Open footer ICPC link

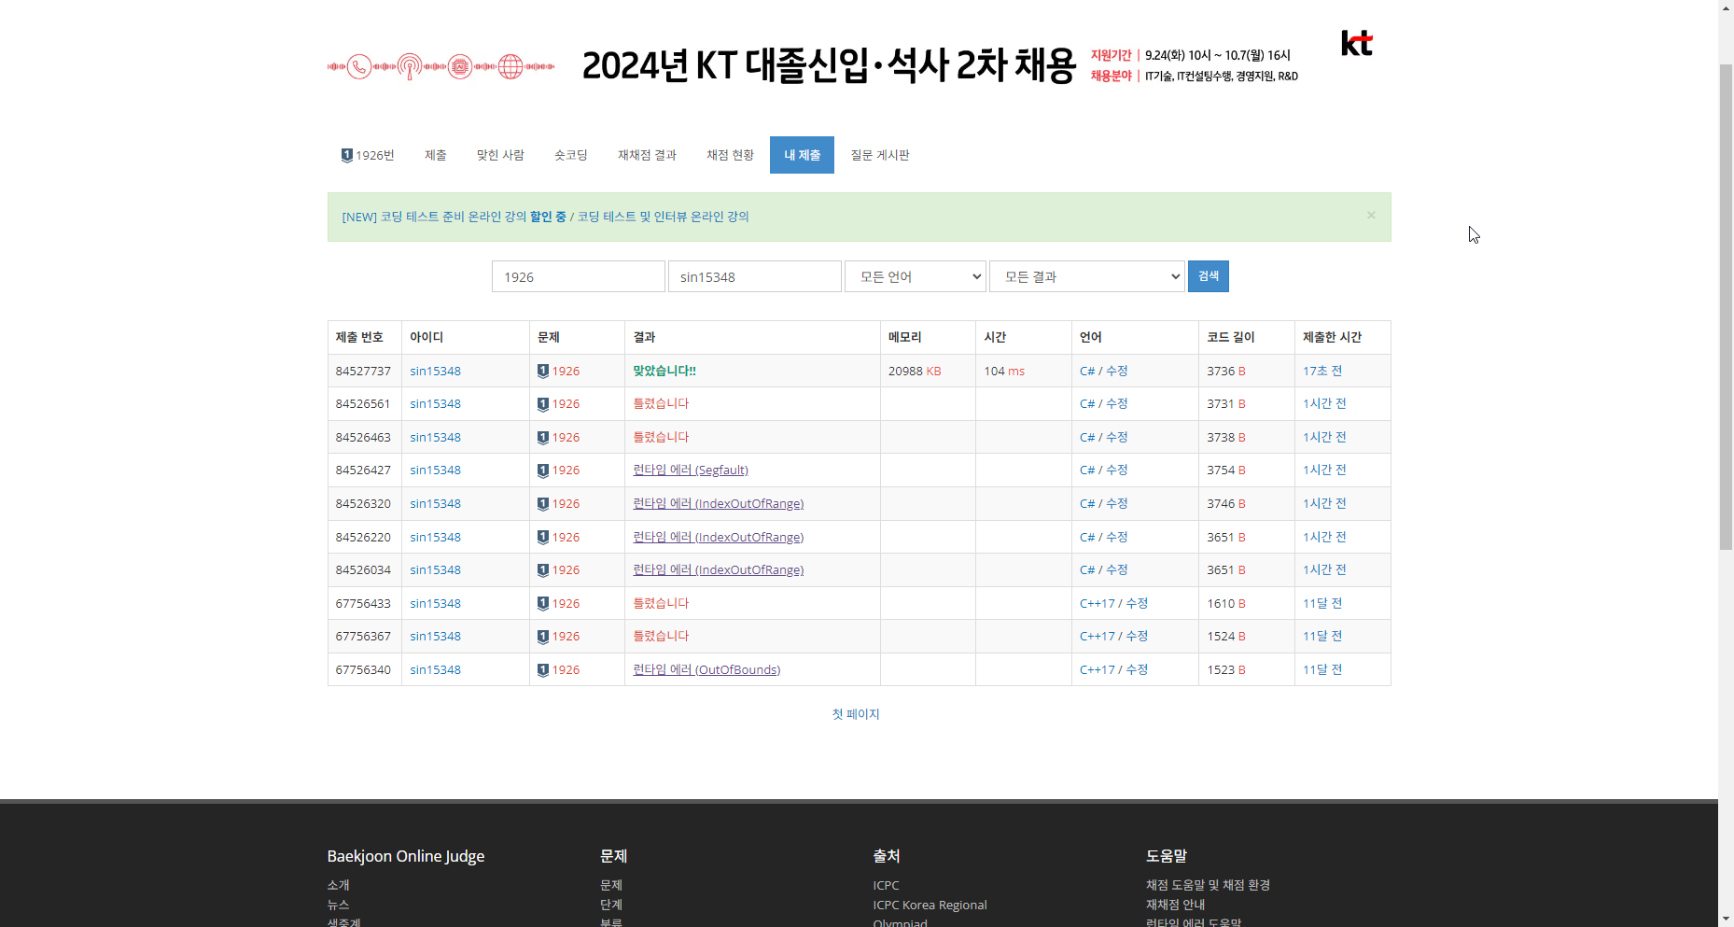point(886,885)
